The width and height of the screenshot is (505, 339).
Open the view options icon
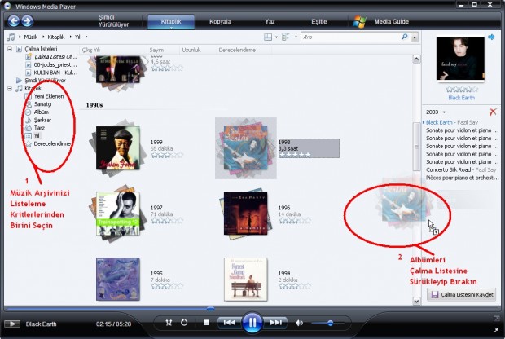point(285,37)
